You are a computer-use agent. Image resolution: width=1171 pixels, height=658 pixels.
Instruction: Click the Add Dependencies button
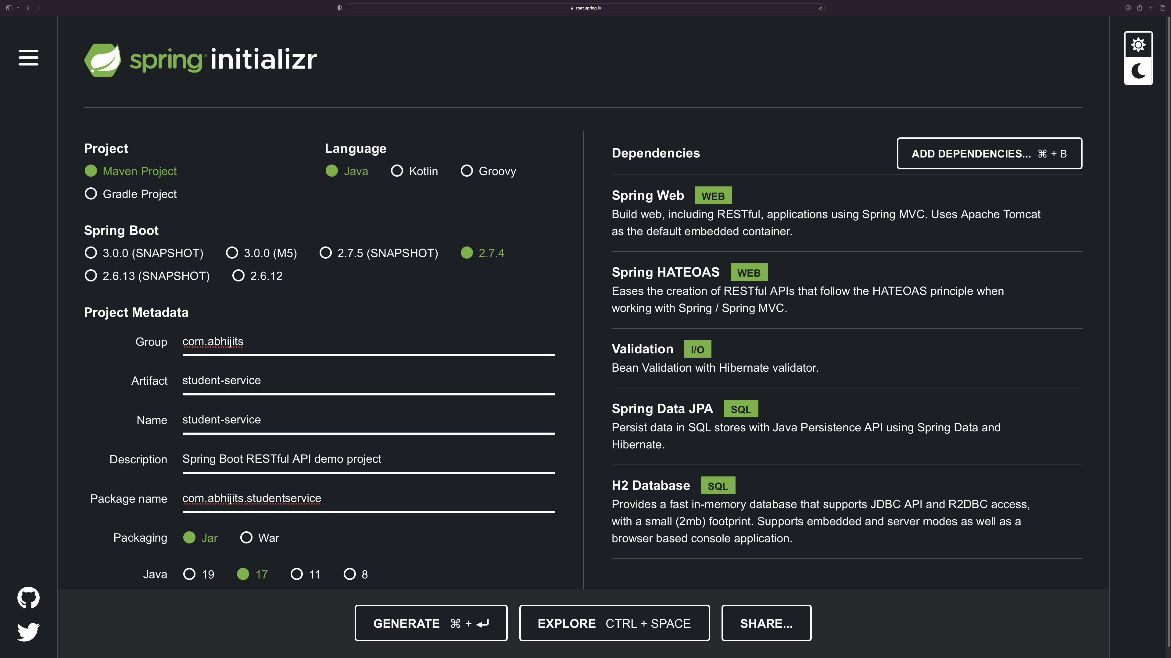tap(989, 154)
